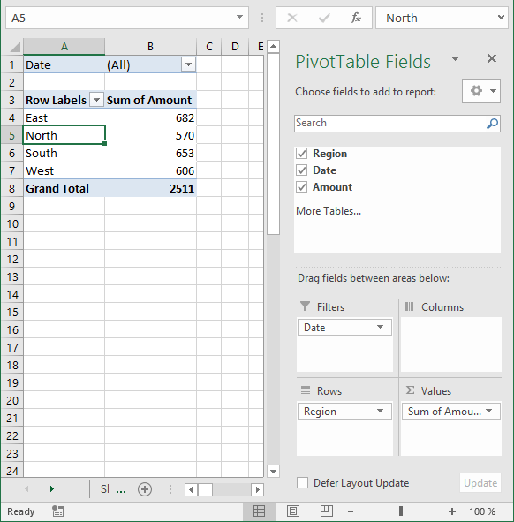Click the Update button
Image resolution: width=514 pixels, height=522 pixels.
(x=480, y=483)
